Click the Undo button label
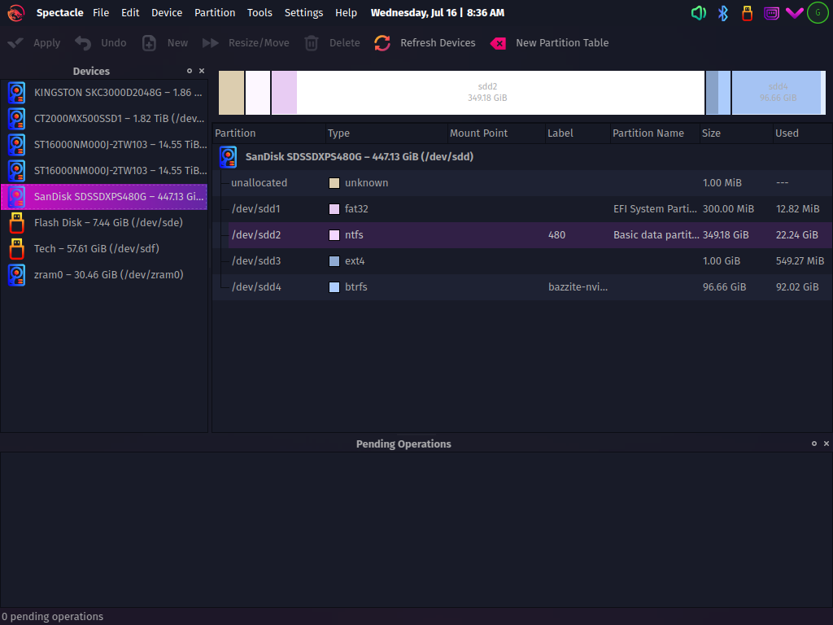 pos(114,43)
